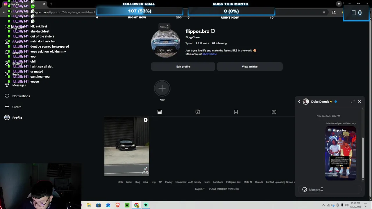Open Notifications heart icon in sidebar
372x209 pixels.
(7, 96)
